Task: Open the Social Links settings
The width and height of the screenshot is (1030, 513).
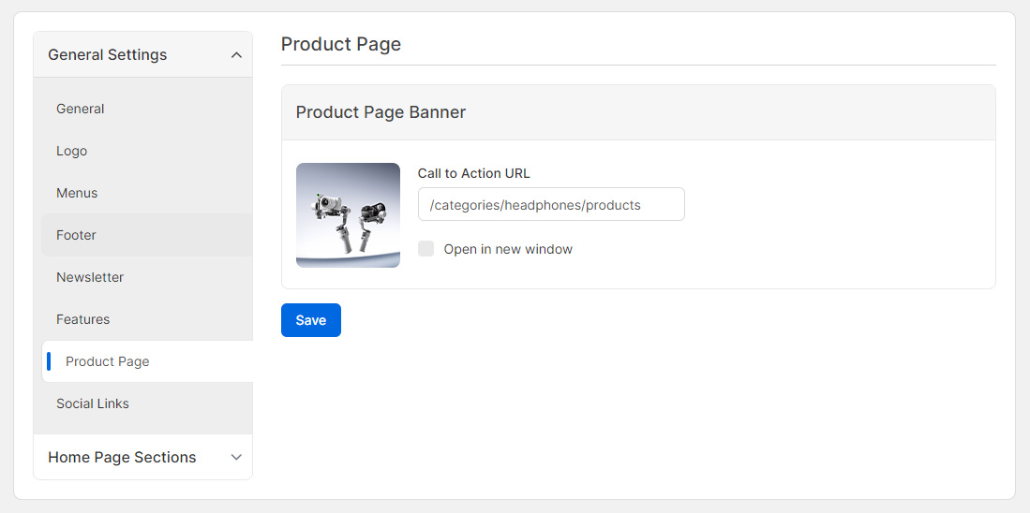Action: coord(93,403)
